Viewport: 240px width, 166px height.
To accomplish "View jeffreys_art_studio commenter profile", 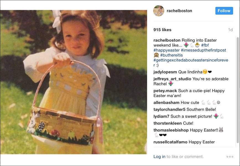I will 172,79.
